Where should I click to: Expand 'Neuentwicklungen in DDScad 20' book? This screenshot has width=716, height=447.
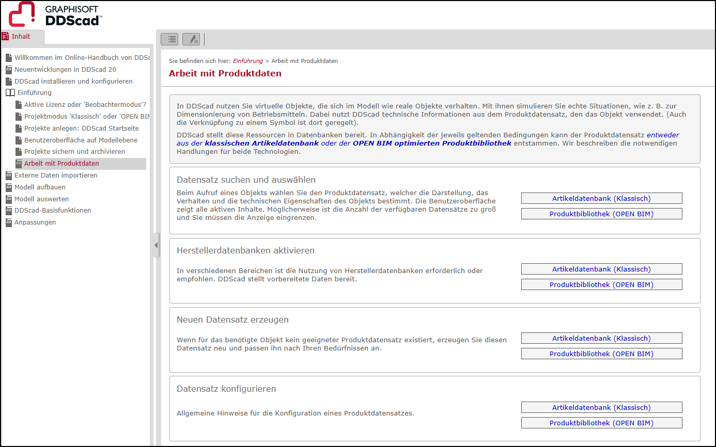click(x=61, y=70)
